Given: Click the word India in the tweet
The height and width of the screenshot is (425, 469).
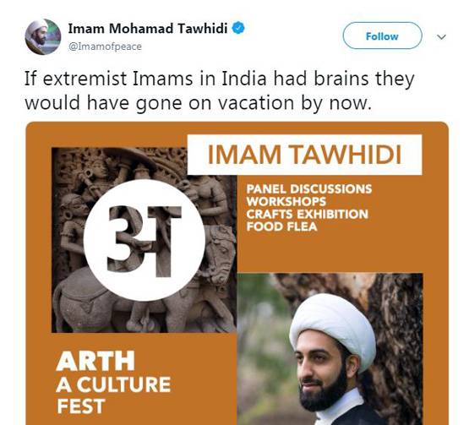Looking at the screenshot, I should coord(244,79).
